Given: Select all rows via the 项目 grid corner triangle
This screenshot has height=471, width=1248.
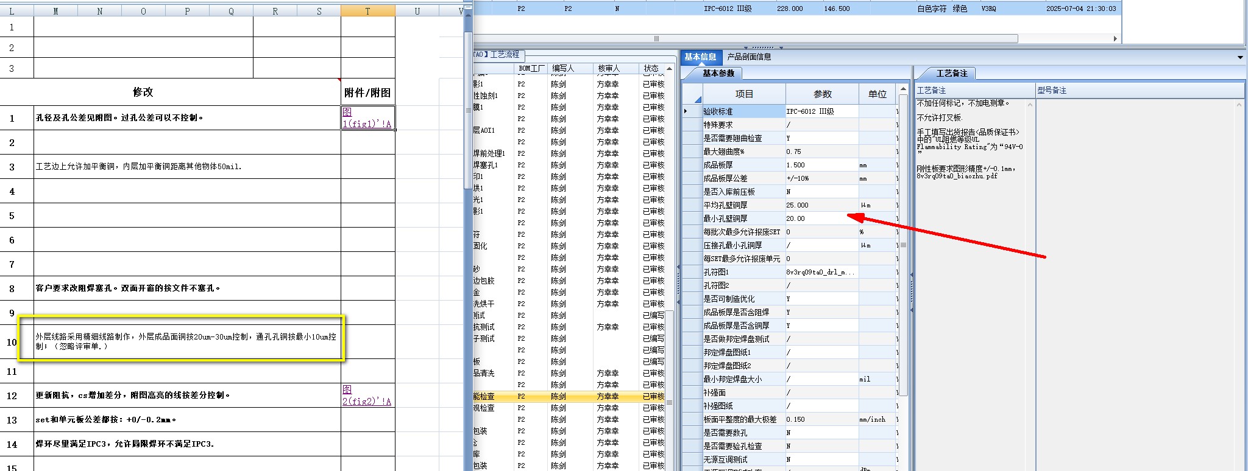Looking at the screenshot, I should (x=698, y=99).
